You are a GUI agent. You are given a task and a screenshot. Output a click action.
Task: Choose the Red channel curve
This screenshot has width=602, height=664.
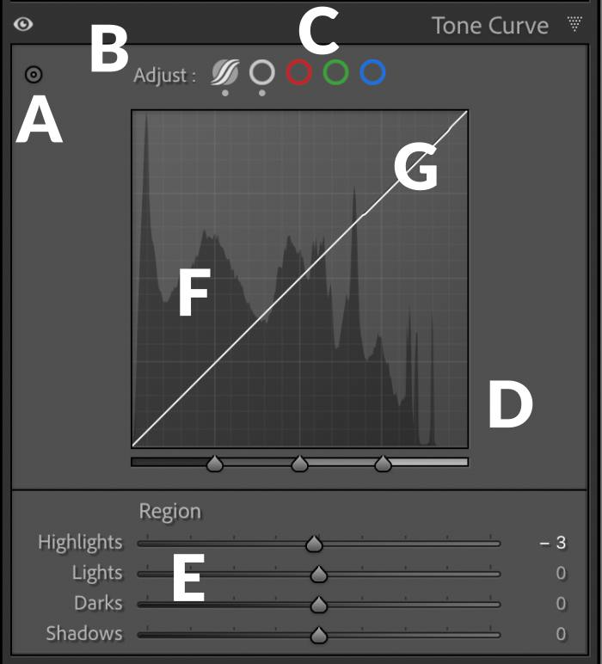(298, 72)
